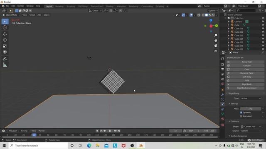Open Object Data properties tab icon
Screen dimensions: 266x149
(223, 114)
